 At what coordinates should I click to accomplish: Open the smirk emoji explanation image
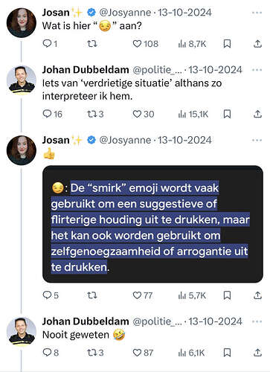click(x=152, y=224)
